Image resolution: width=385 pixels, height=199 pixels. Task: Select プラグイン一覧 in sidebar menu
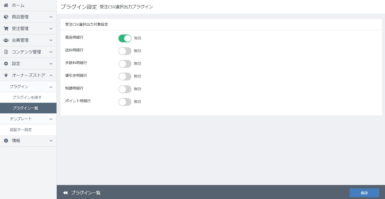[x=28, y=108]
